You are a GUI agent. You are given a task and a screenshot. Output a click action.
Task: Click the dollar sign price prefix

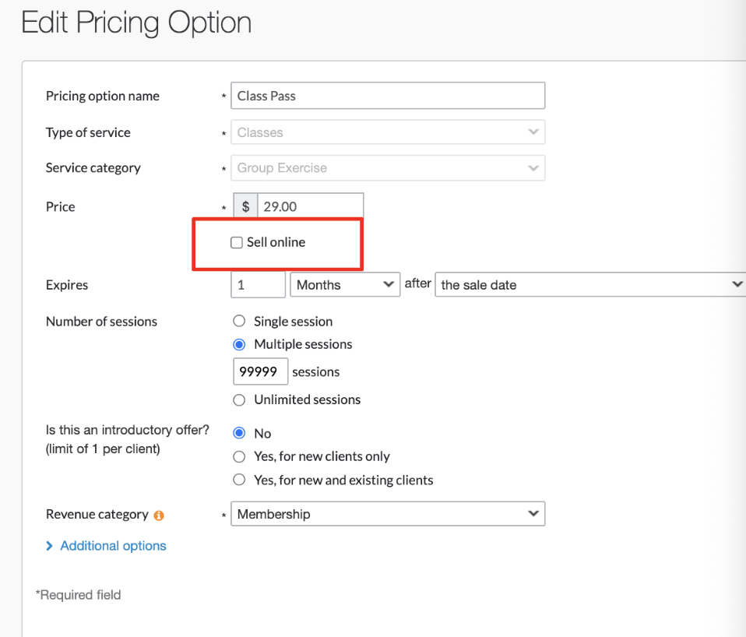[245, 206]
